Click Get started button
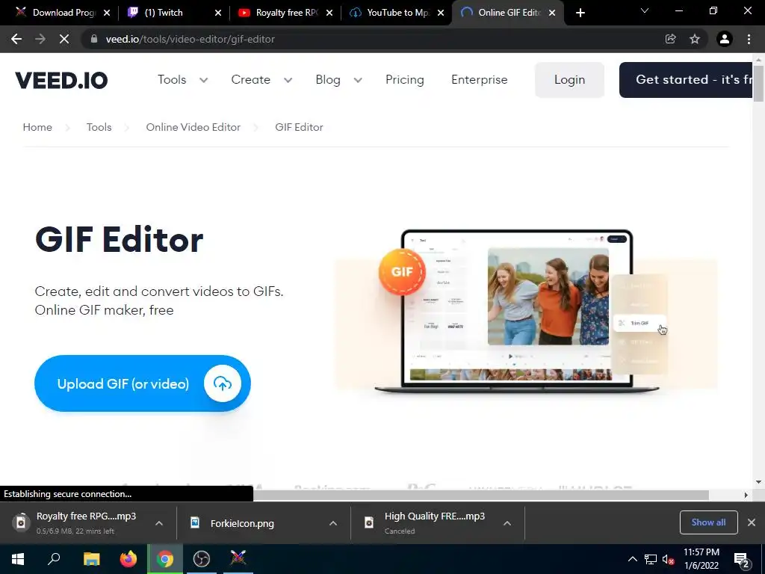 point(686,79)
